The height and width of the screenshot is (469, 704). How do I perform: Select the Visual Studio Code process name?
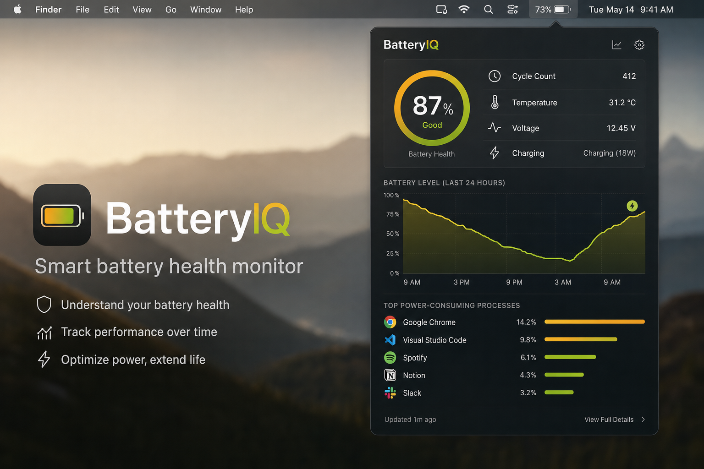tap(434, 340)
